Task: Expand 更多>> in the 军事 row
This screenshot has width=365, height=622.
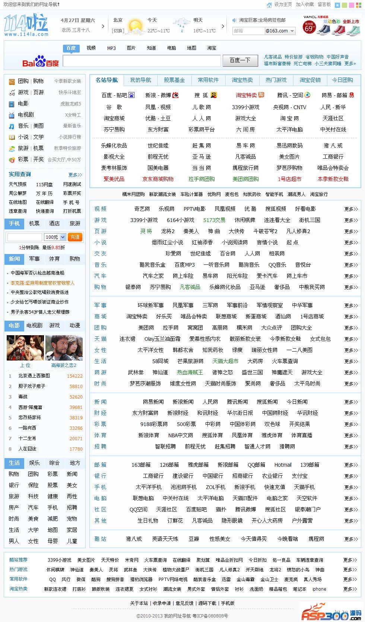Action: click(x=351, y=306)
